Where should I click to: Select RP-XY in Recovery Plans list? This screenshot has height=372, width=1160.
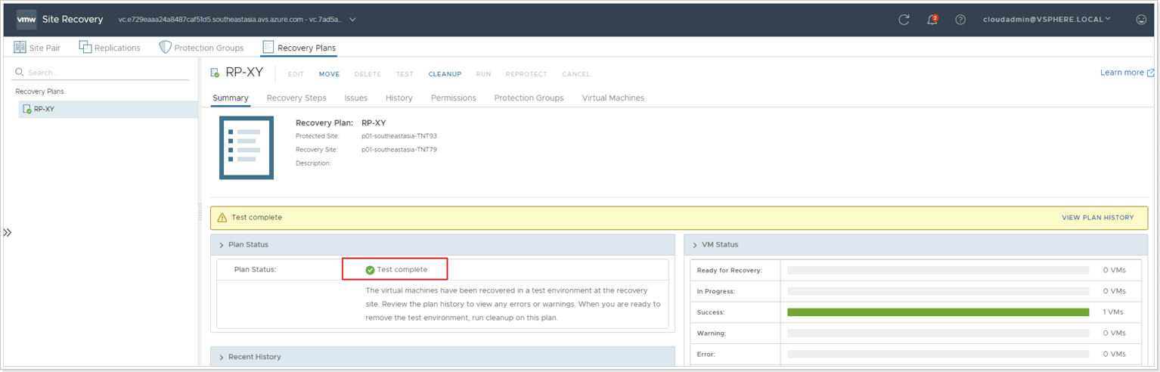pyautogui.click(x=108, y=109)
